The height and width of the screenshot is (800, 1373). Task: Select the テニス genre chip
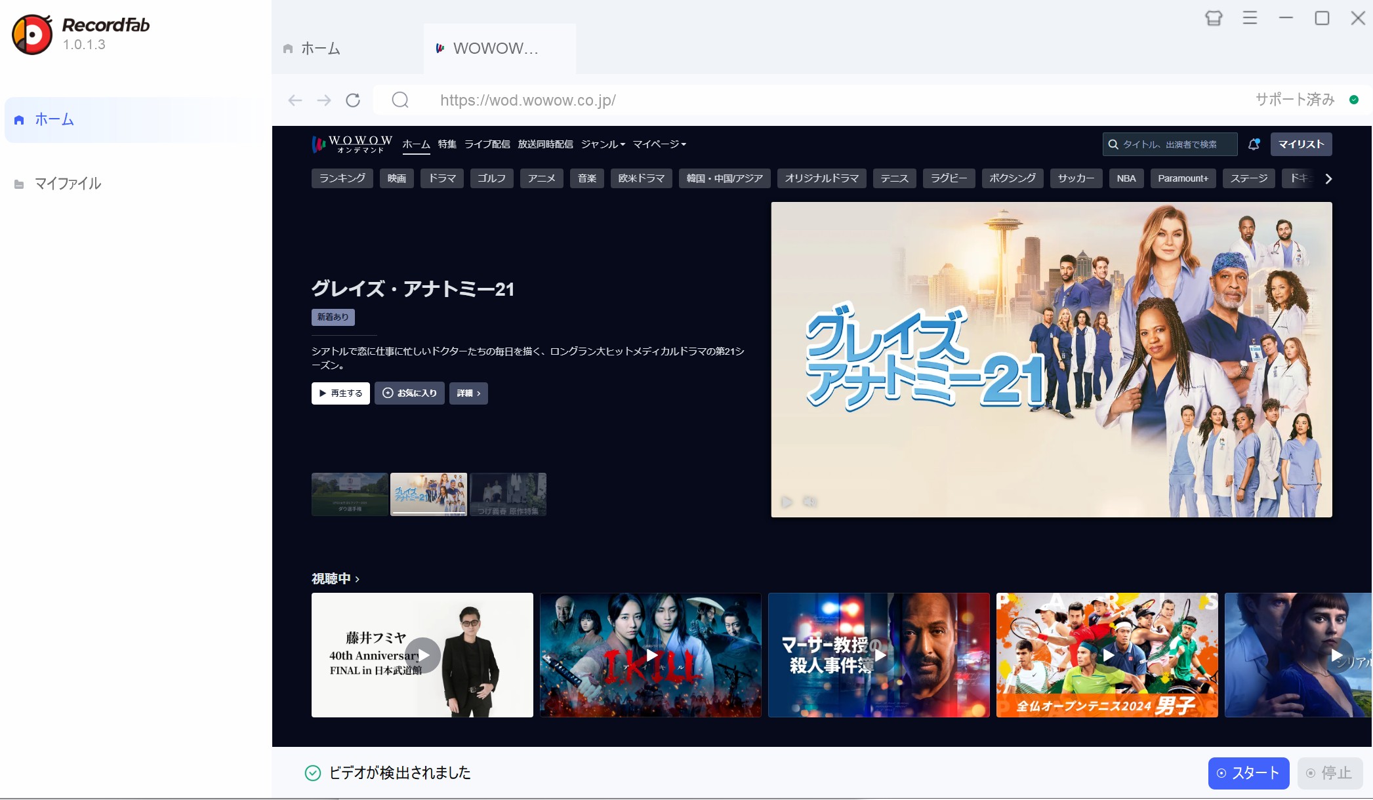click(895, 178)
